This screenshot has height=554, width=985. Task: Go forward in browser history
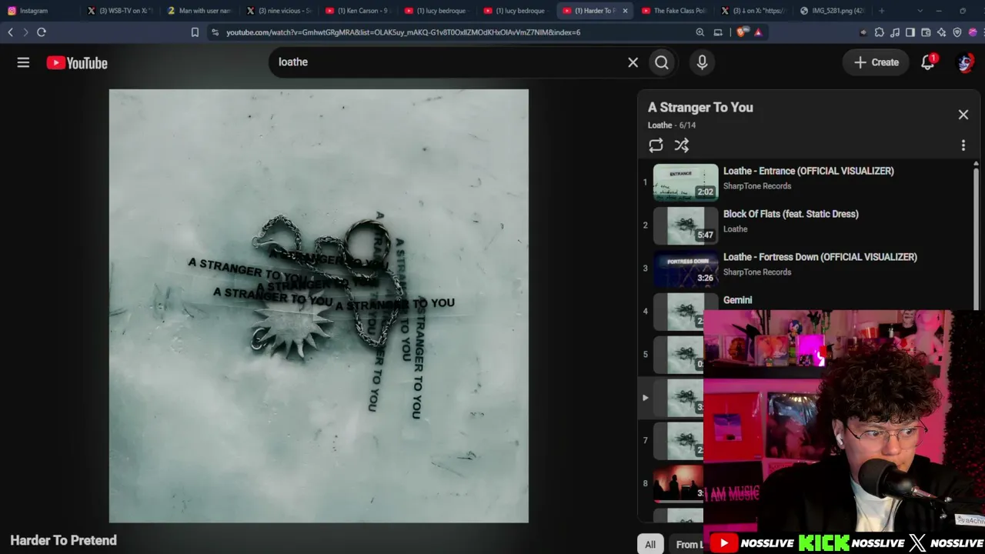[25, 32]
